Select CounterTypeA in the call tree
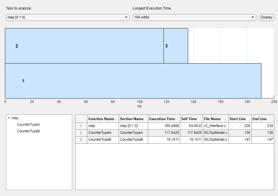Screen dimensions: 278x196 click(x=28, y=125)
